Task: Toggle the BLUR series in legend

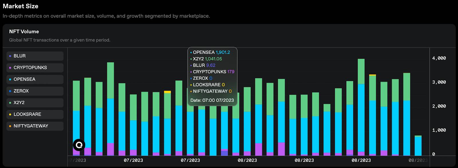Action: tap(35, 56)
